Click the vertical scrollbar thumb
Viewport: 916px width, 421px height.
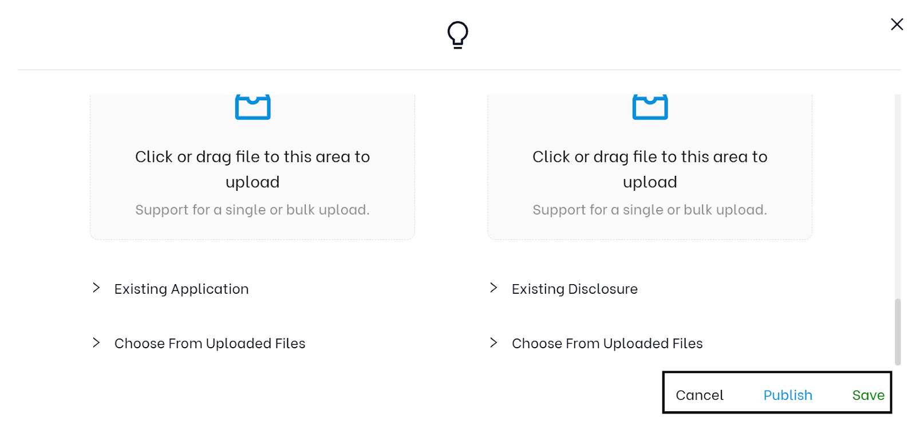tap(898, 331)
